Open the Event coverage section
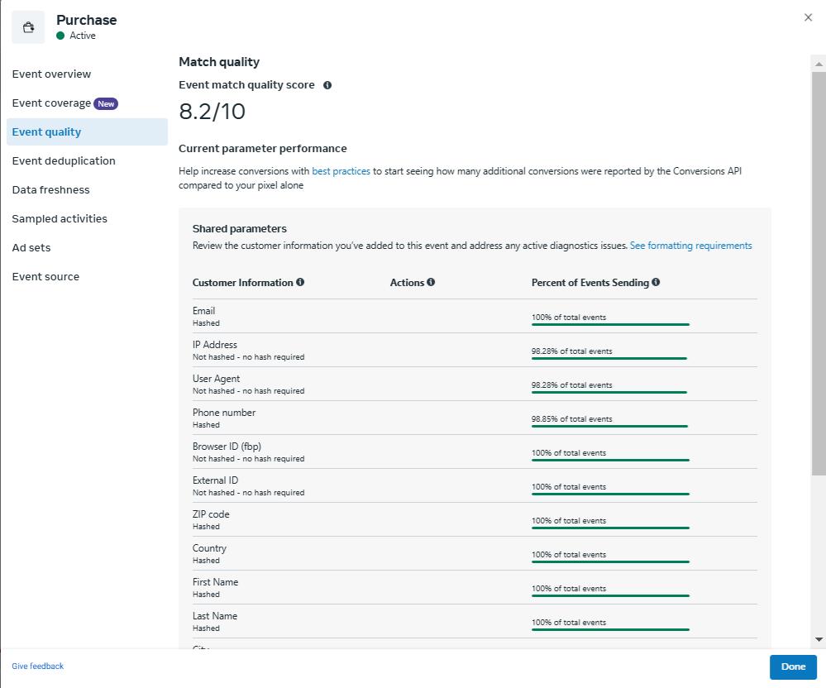Screen dimensions: 826x688 coord(51,103)
